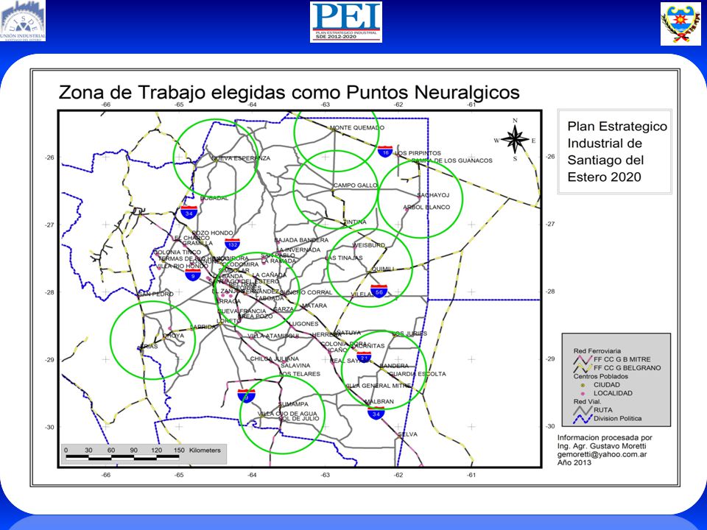Screen dimensions: 707x530
Task: Click the MALBRAN label
Action: [379, 402]
